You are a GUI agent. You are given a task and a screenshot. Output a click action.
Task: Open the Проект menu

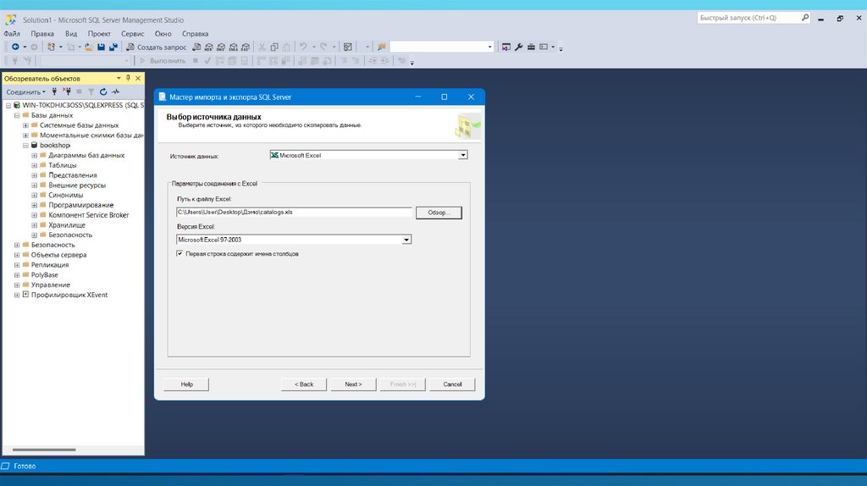(x=99, y=34)
